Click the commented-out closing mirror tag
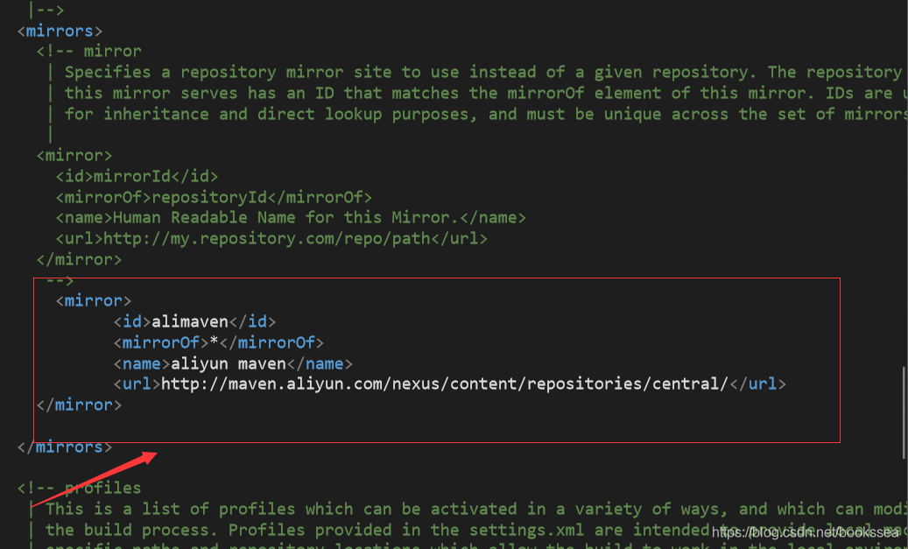Screen dimensions: 908x549 [79, 259]
